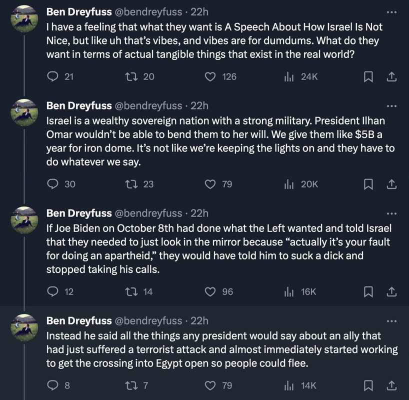The image size is (409, 400).
Task: Open more options on October 8th tweet
Action: point(391,213)
